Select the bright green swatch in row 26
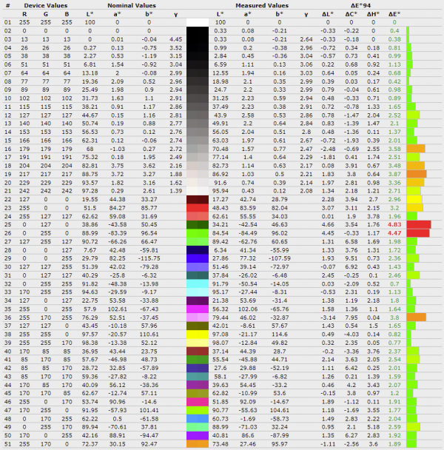Viewport: 444px width, 450px height. point(198,233)
